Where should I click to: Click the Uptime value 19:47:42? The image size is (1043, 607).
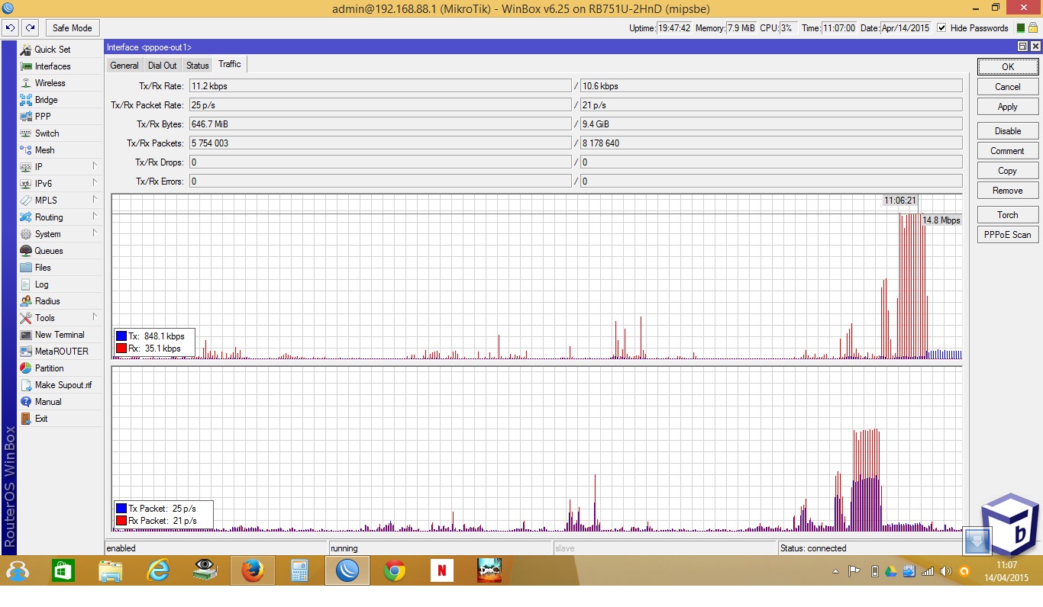(x=674, y=28)
